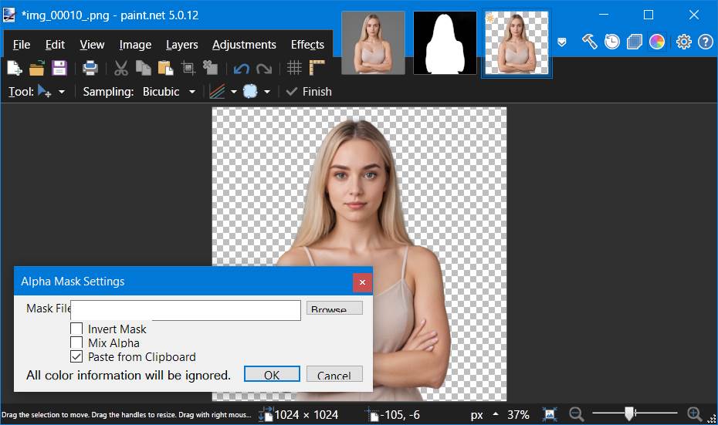Cut selection with scissors icon
This screenshot has height=425, width=718.
point(120,68)
